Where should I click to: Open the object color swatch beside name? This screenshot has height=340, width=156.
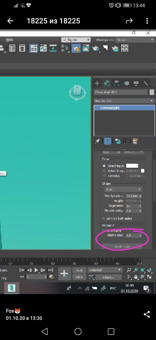click(152, 92)
